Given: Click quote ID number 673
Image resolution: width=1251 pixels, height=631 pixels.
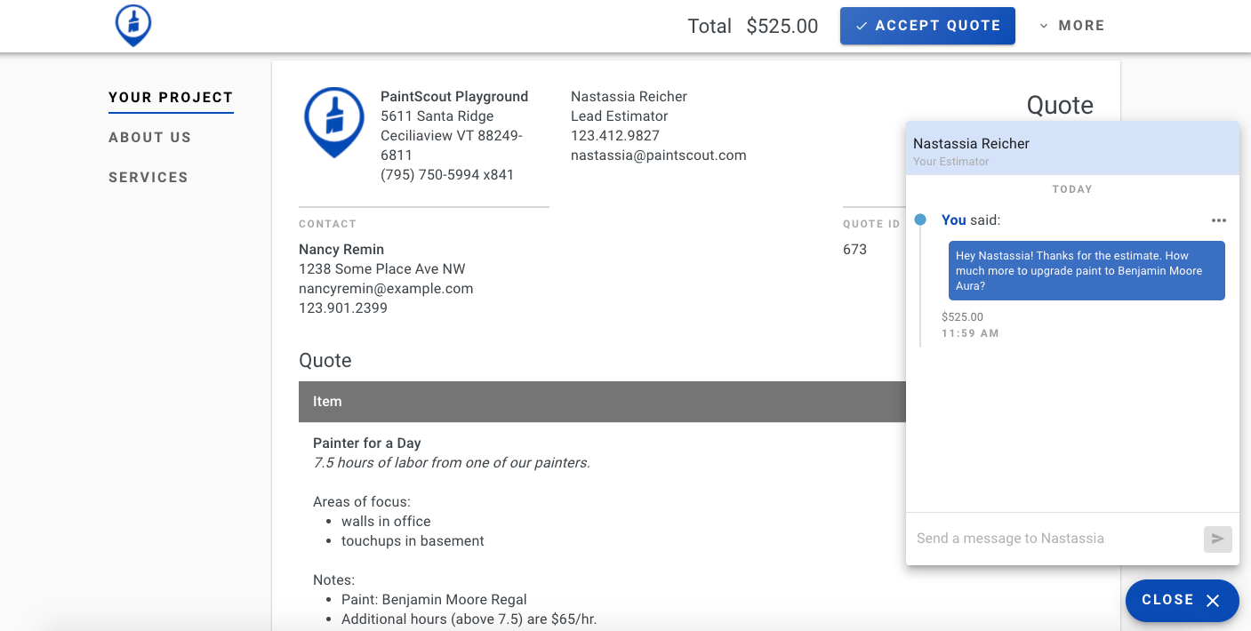Looking at the screenshot, I should click(x=854, y=250).
